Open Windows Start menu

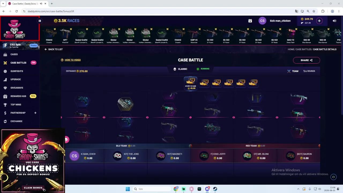pos(128,189)
